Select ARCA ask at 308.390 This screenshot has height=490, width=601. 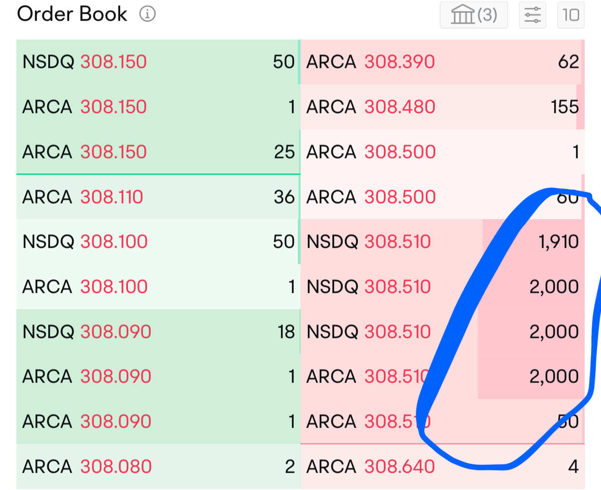442,62
